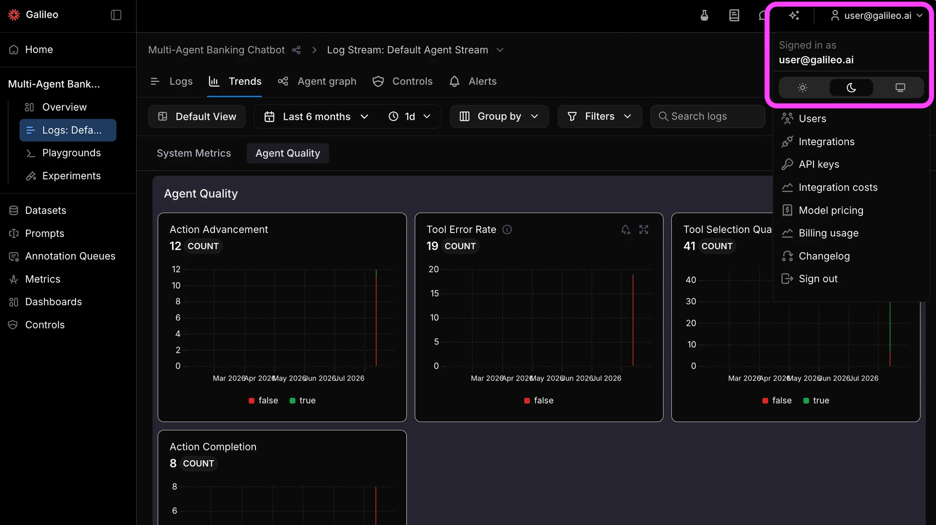Screen dimensions: 936x525
Task: Expand Tool Error Rate chart fullscreen
Action: click(x=644, y=230)
